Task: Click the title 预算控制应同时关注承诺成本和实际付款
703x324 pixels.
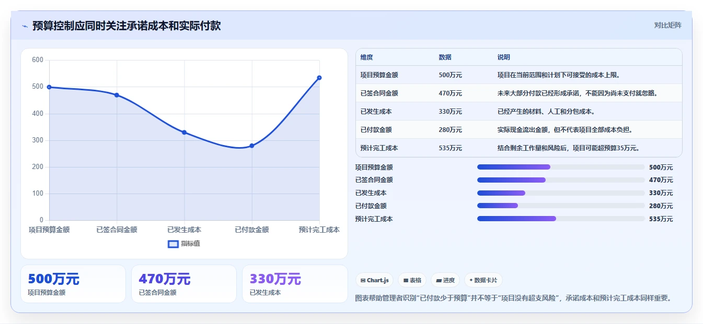Action: [x=126, y=26]
